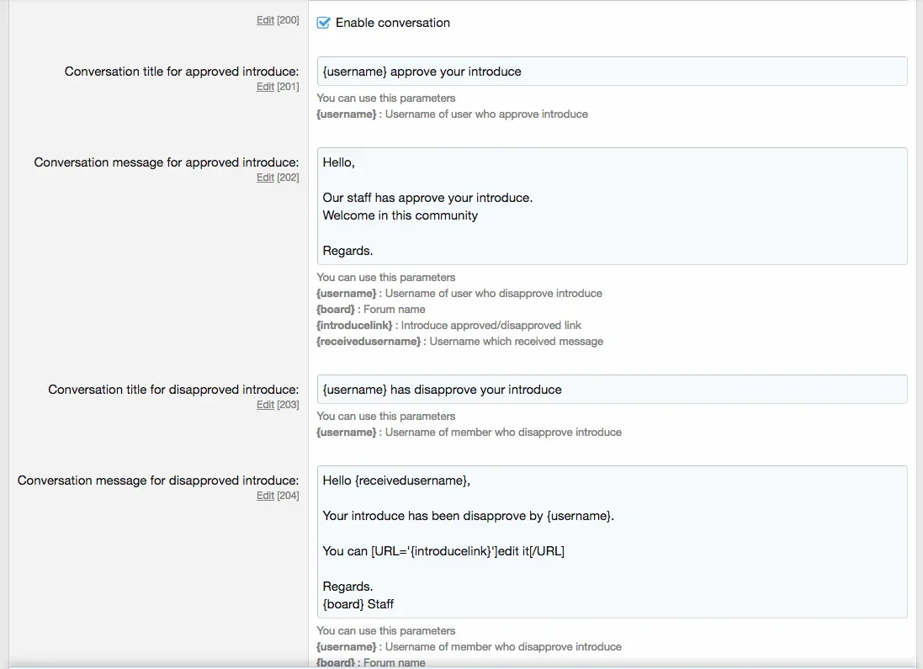Click 'Conversation title for approved introduce' label

(182, 72)
